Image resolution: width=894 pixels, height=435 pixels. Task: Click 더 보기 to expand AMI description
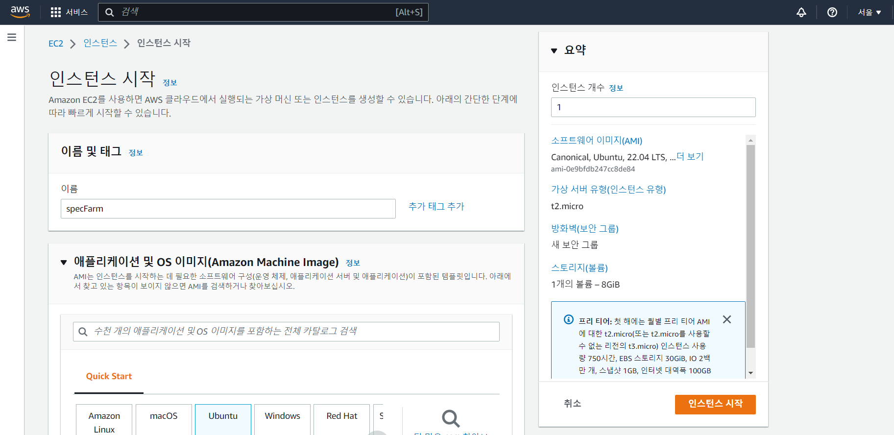(x=690, y=157)
